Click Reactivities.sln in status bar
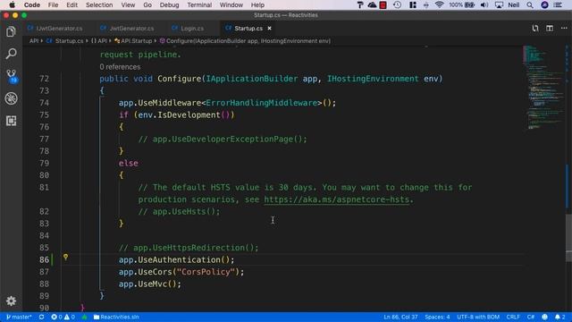572x322 pixels. pyautogui.click(x=116, y=317)
